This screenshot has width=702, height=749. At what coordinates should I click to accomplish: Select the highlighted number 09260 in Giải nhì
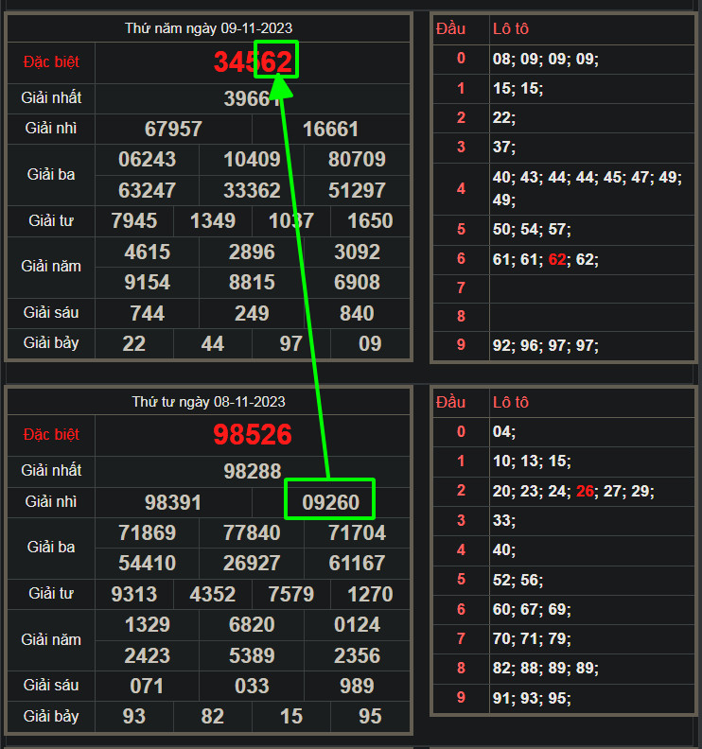click(x=330, y=502)
